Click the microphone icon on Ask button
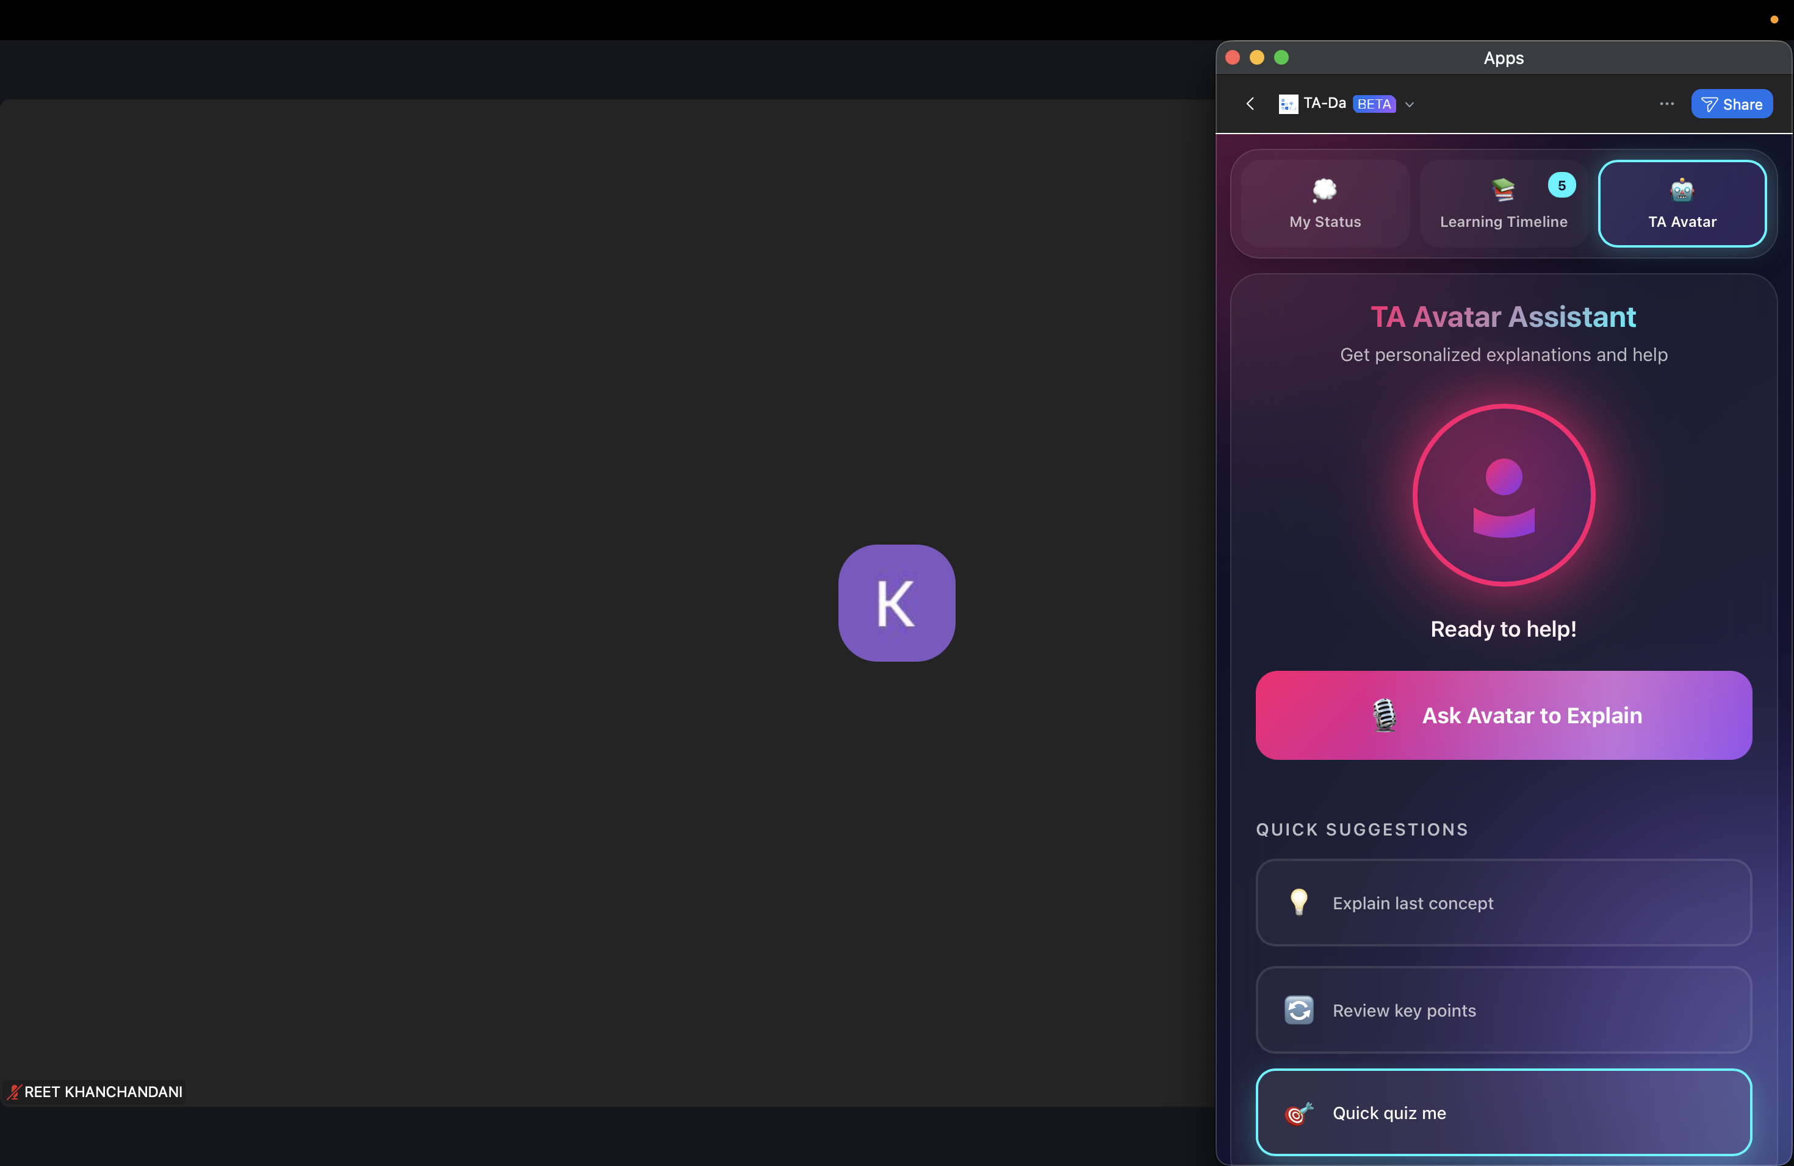The image size is (1794, 1166). [1384, 715]
